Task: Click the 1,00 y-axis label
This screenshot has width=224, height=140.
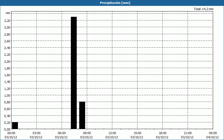Action: tap(7, 95)
